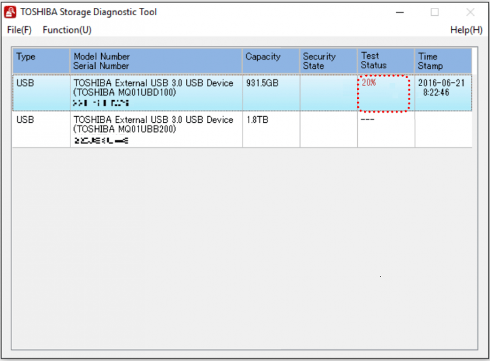490x361 pixels.
Task: Click the TOSHIBA Storage Diagnostic Tool app icon
Action: 10,12
